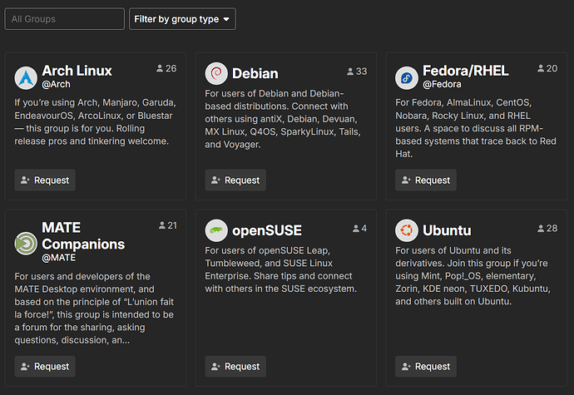Viewport: 574px width, 395px height.
Task: Click member count icon on MATE Companions card
Action: pyautogui.click(x=162, y=225)
